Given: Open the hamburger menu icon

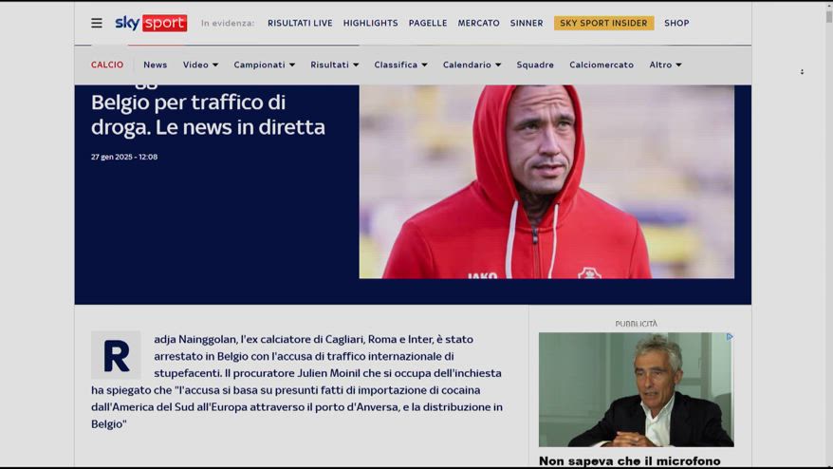Looking at the screenshot, I should [x=96, y=23].
